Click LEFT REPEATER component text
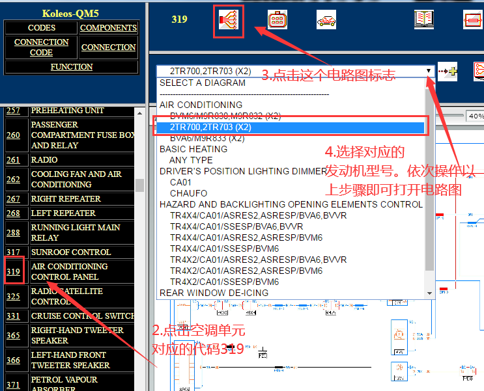Image resolution: width=484 pixels, height=391 pixels. 63,213
